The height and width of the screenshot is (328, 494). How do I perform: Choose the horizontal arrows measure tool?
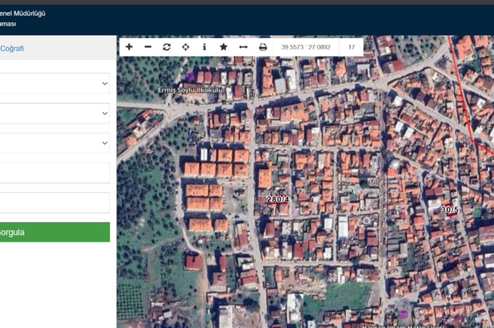click(243, 47)
